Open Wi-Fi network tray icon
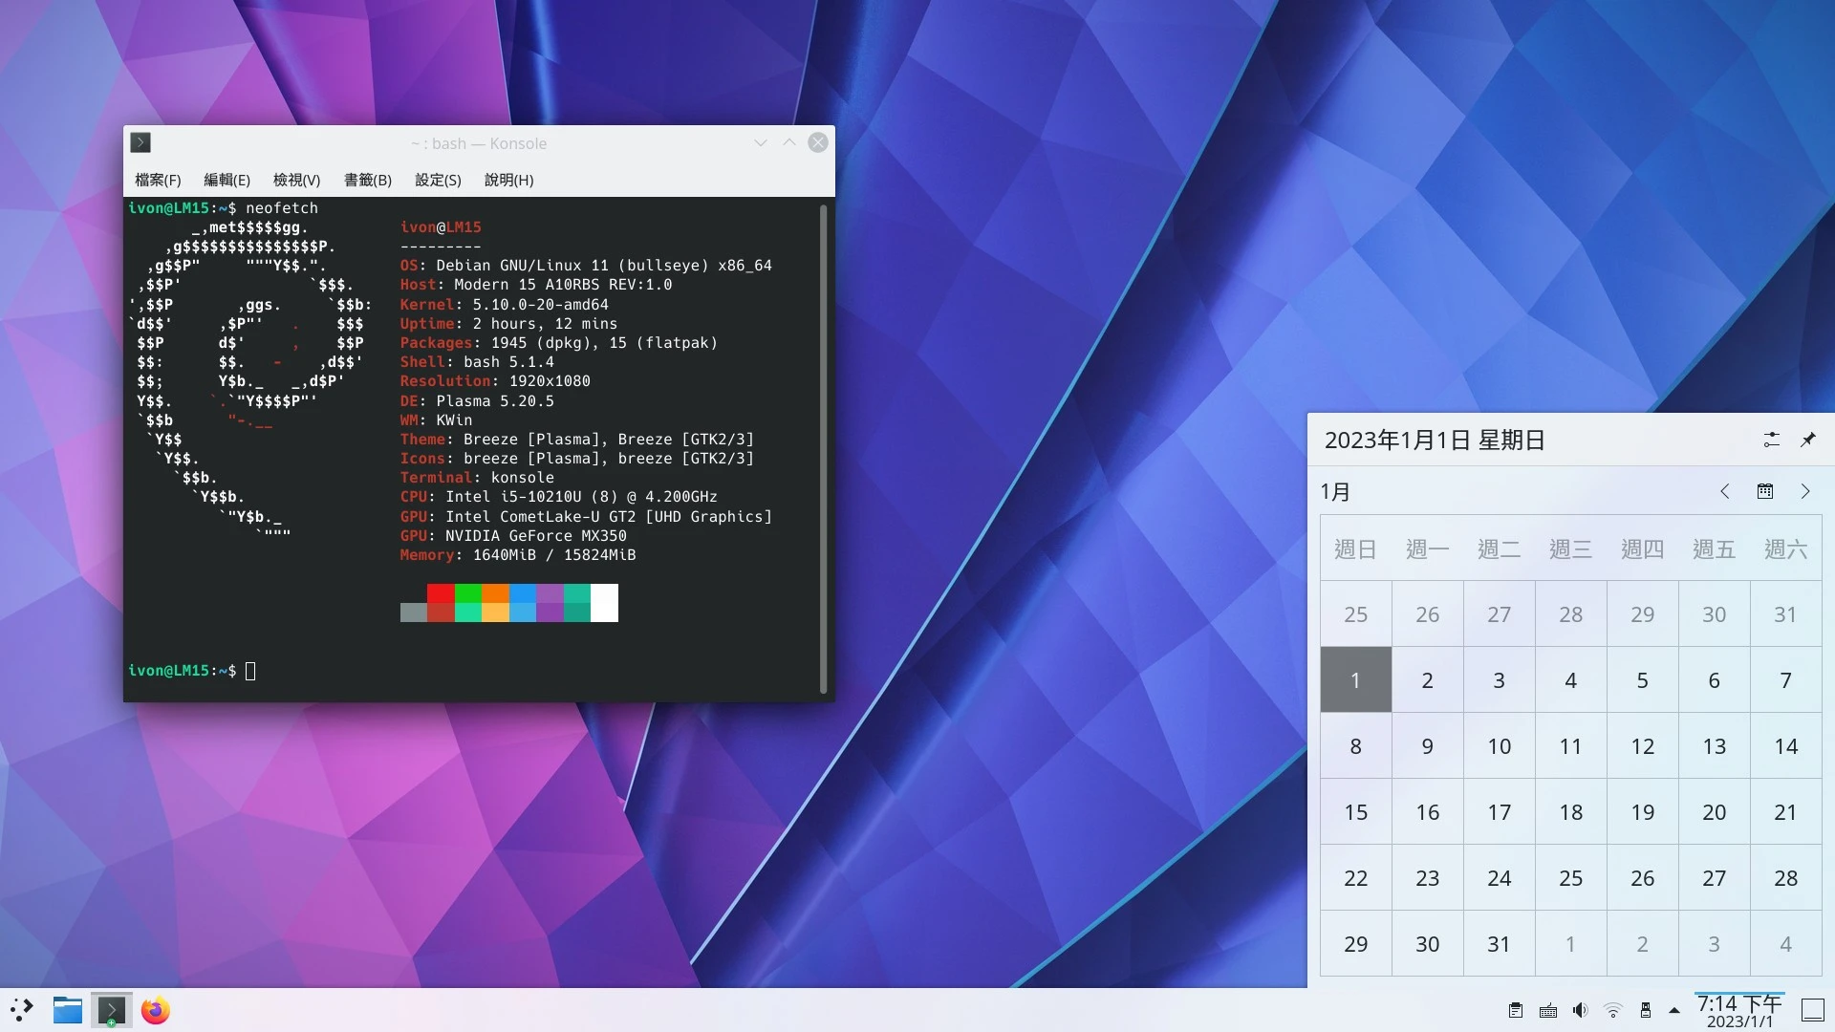This screenshot has height=1032, width=1835. (x=1612, y=1010)
